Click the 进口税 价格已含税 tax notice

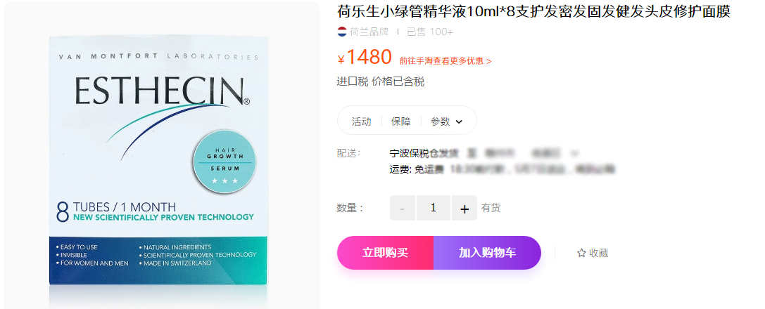[x=380, y=82]
